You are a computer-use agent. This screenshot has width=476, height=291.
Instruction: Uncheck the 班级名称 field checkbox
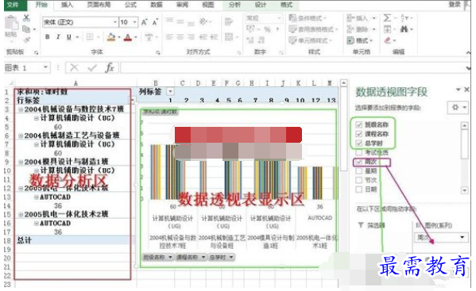(x=359, y=124)
